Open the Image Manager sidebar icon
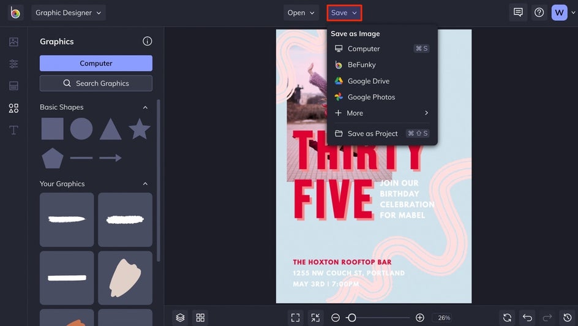 pos(13,42)
